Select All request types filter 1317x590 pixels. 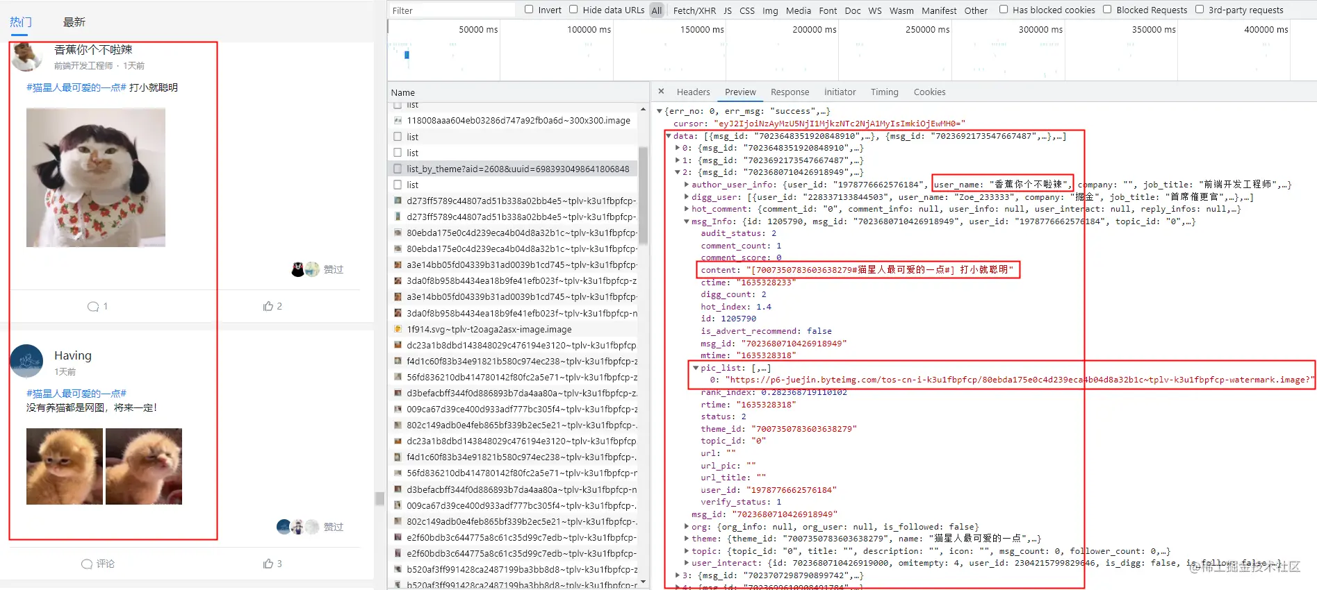coord(656,10)
